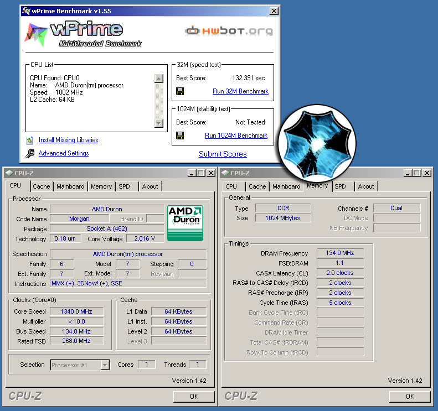Minimize the left CPU-Z window
The height and width of the screenshot is (411, 438).
[192, 173]
